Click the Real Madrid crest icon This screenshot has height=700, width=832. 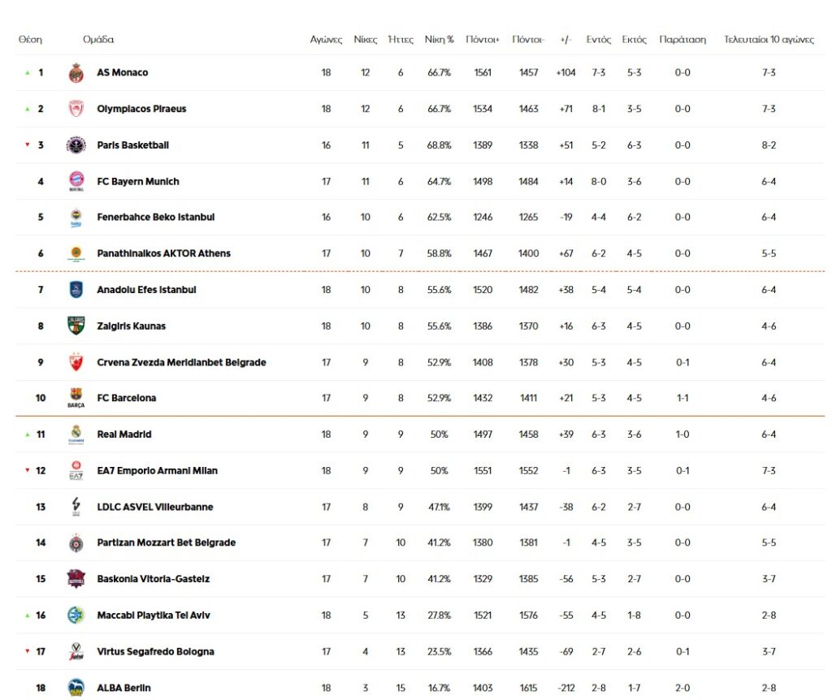(x=76, y=434)
